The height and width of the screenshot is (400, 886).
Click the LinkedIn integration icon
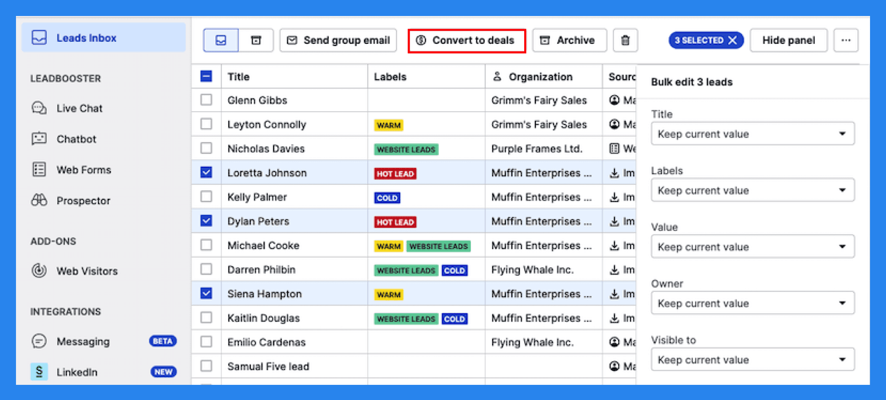point(39,372)
